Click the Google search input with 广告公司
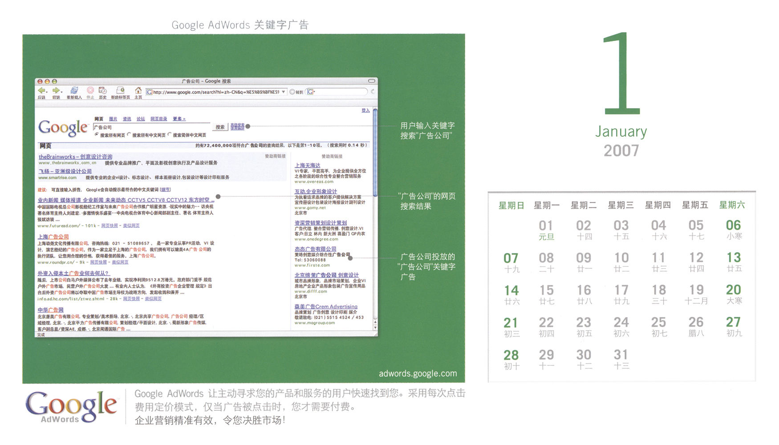779x445 pixels. [151, 127]
